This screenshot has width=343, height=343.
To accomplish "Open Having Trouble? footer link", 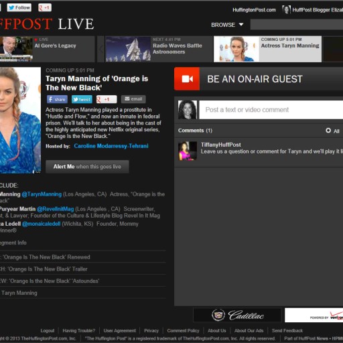I will 79,330.
